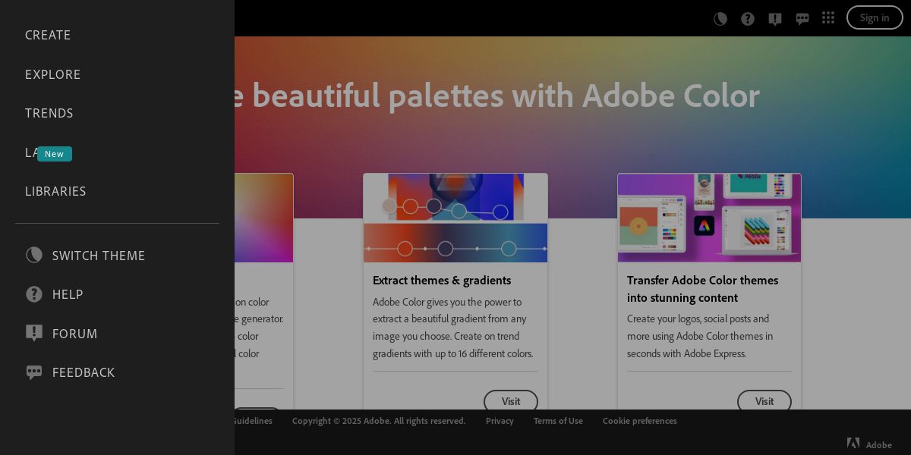The image size is (911, 455).
Task: Open FEEDBACK label in sidebar
Action: point(84,372)
